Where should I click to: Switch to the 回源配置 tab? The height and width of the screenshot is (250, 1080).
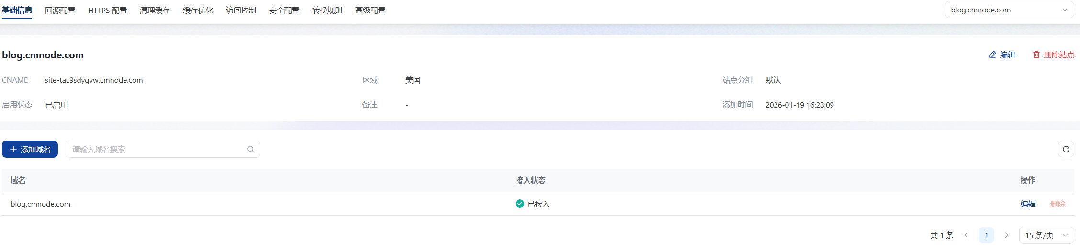[x=60, y=10]
